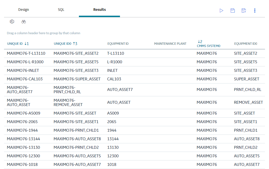Click equipment ID cell CAL103

click(x=114, y=79)
